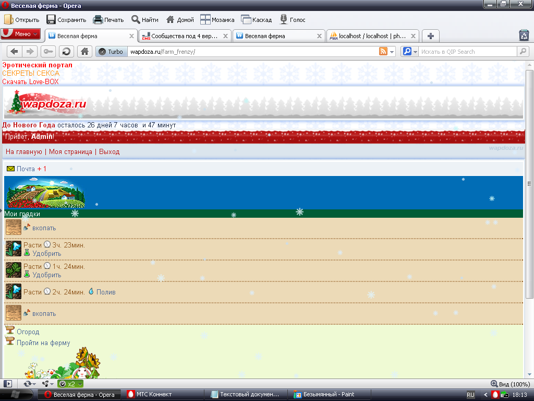Open Почта +1 mail link
This screenshot has height=401, width=534.
click(x=27, y=169)
